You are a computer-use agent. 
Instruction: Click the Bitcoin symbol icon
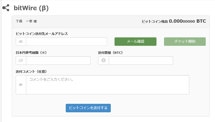pyautogui.click(x=103, y=61)
